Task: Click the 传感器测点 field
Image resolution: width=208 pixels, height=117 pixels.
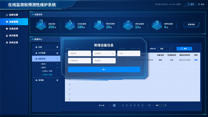Action: [x=80, y=61]
